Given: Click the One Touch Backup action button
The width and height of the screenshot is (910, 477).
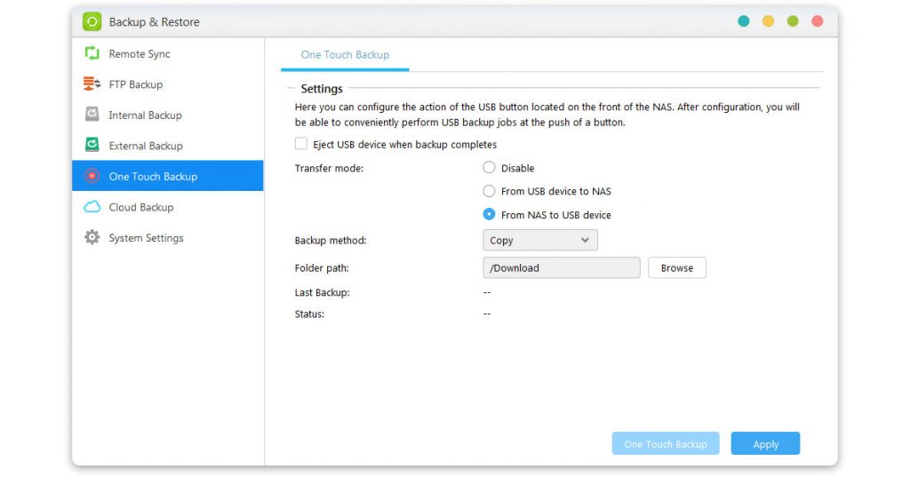Looking at the screenshot, I should [666, 444].
